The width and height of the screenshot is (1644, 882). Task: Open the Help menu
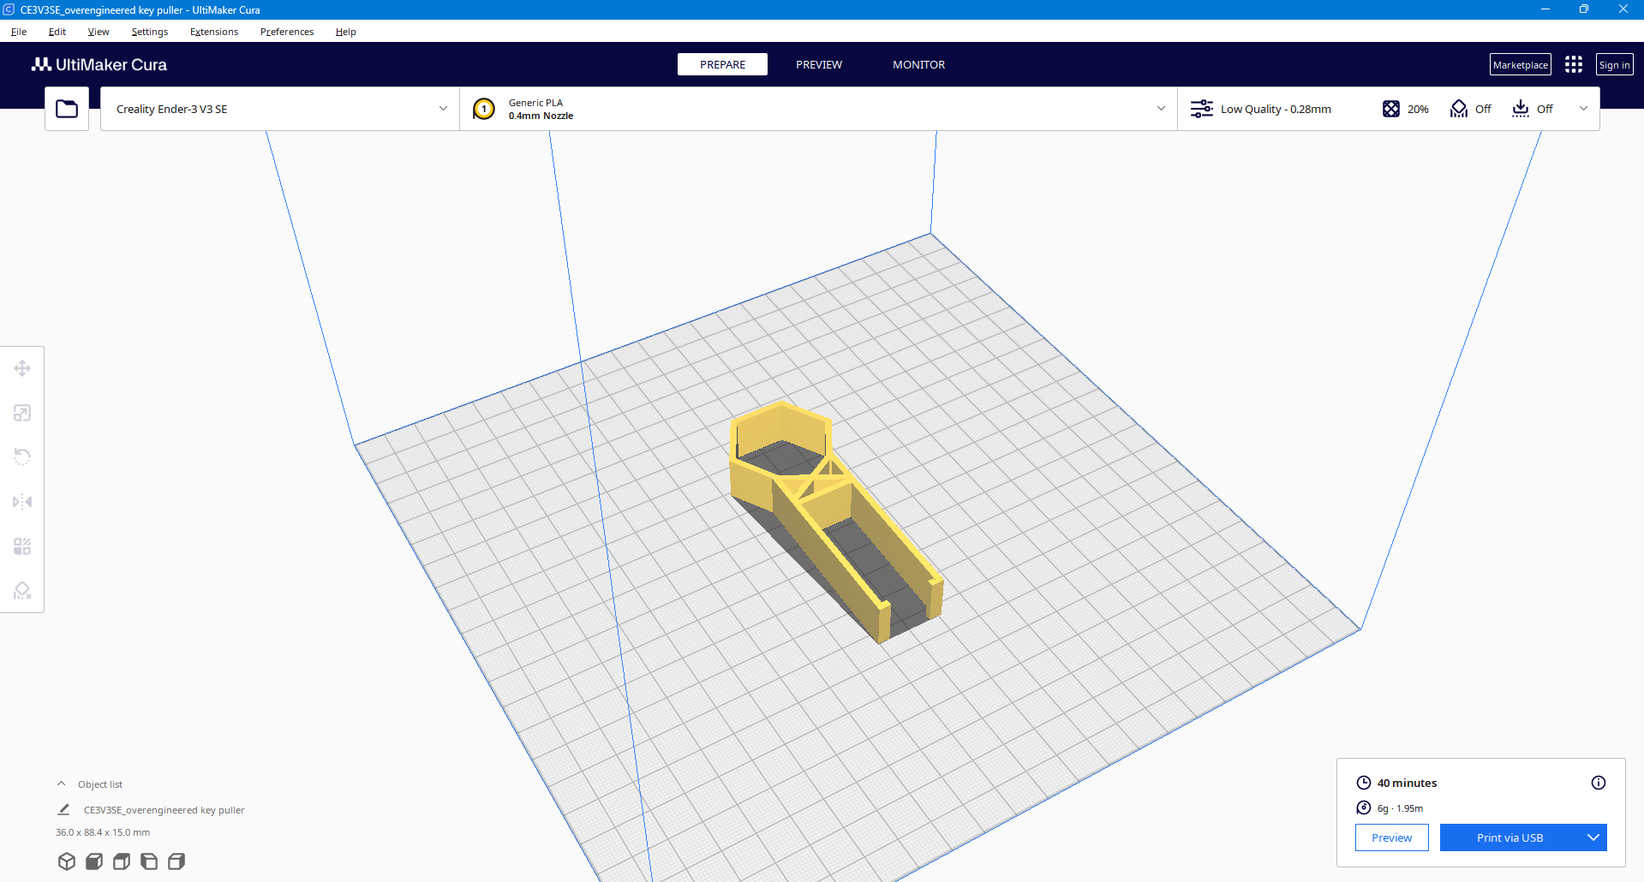click(x=346, y=32)
